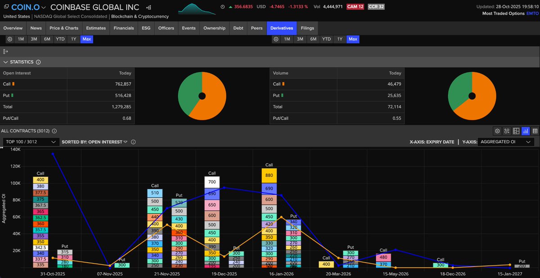Open the left timeframe settings gear
540x278 pixels.
click(x=9, y=39)
